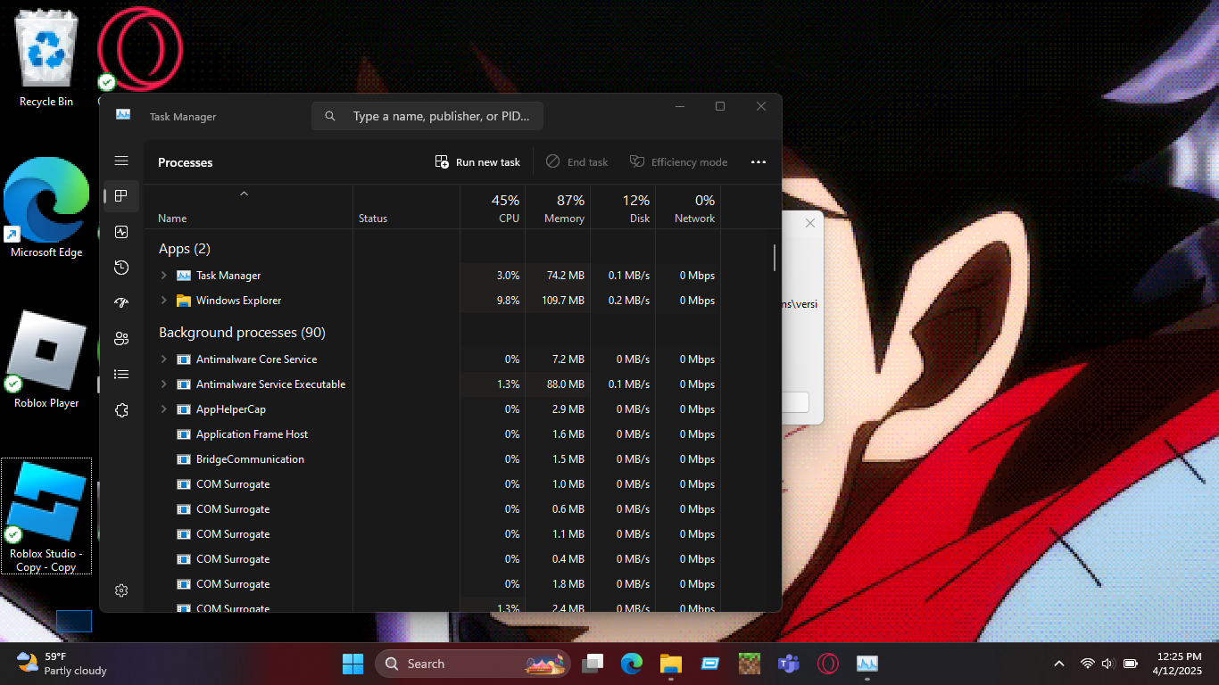Expand the Windows Explorer process row
This screenshot has width=1219, height=685.
pos(163,301)
